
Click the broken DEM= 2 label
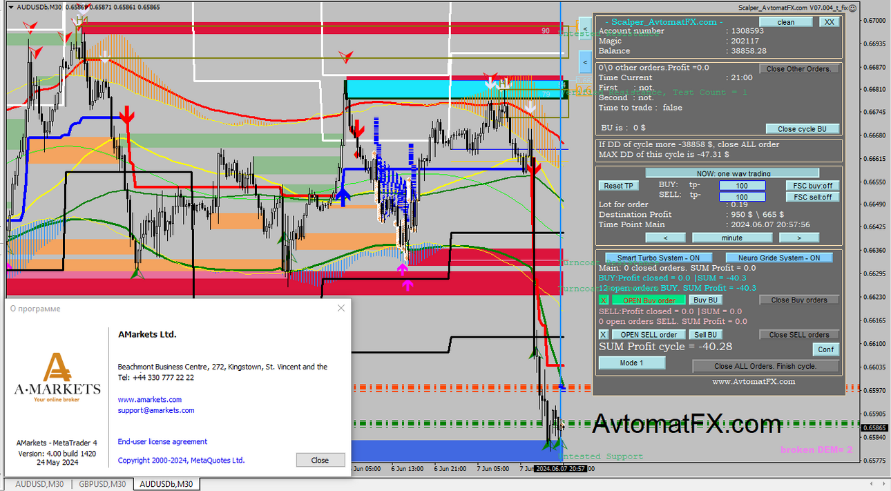pos(816,450)
